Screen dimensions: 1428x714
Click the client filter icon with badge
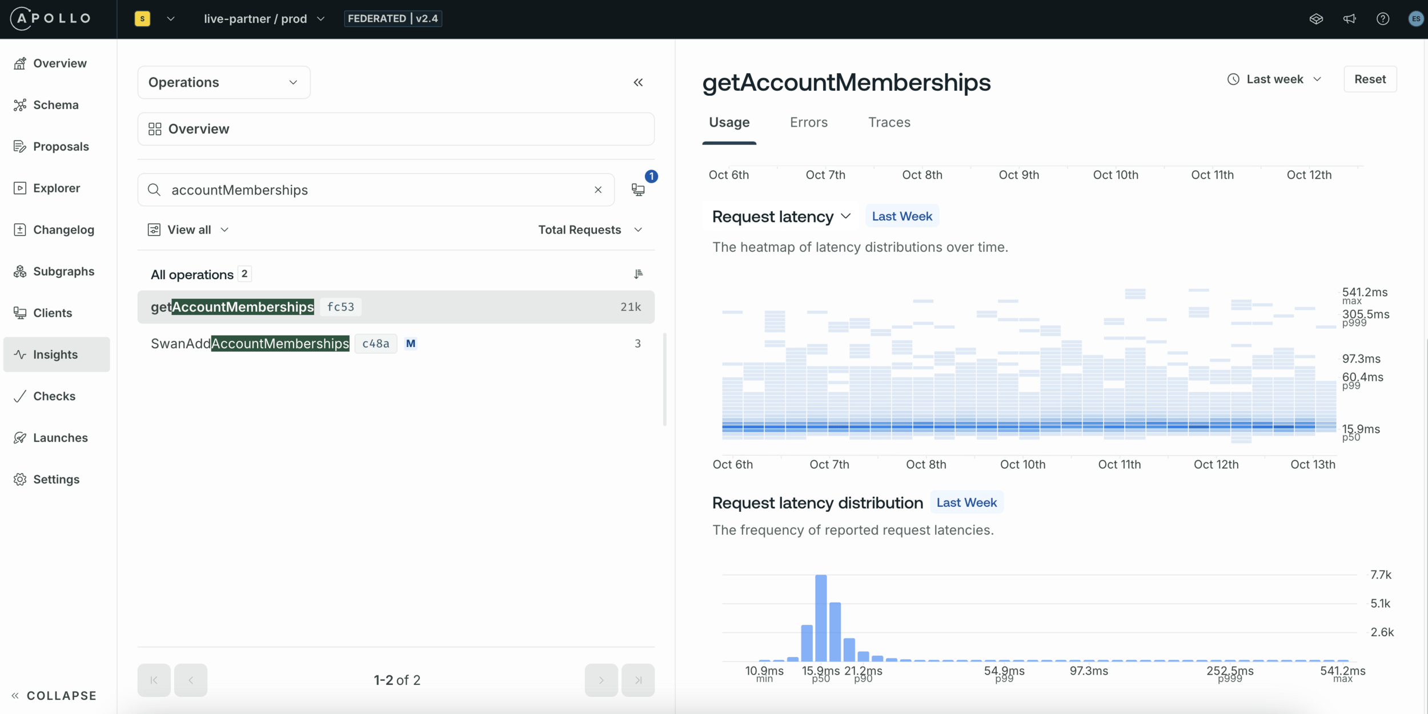click(638, 189)
